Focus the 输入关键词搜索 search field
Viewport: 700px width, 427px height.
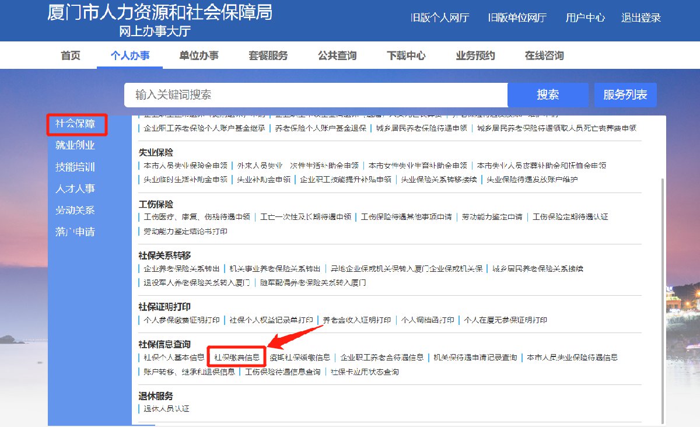[315, 95]
